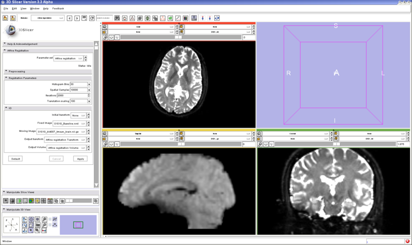The width and height of the screenshot is (412, 245).
Task: Open the Modules selector dropdown
Action: [x=47, y=18]
